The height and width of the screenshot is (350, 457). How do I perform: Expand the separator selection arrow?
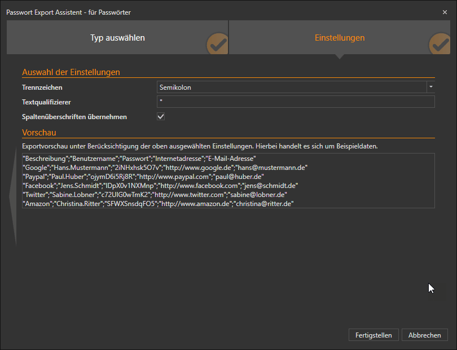click(x=430, y=87)
